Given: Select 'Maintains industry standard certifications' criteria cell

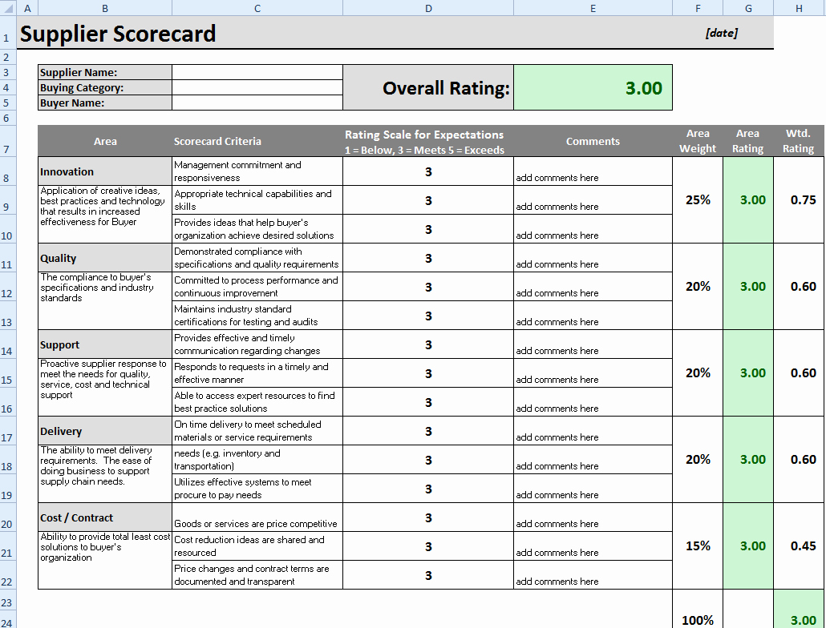Looking at the screenshot, I should coord(257,315).
